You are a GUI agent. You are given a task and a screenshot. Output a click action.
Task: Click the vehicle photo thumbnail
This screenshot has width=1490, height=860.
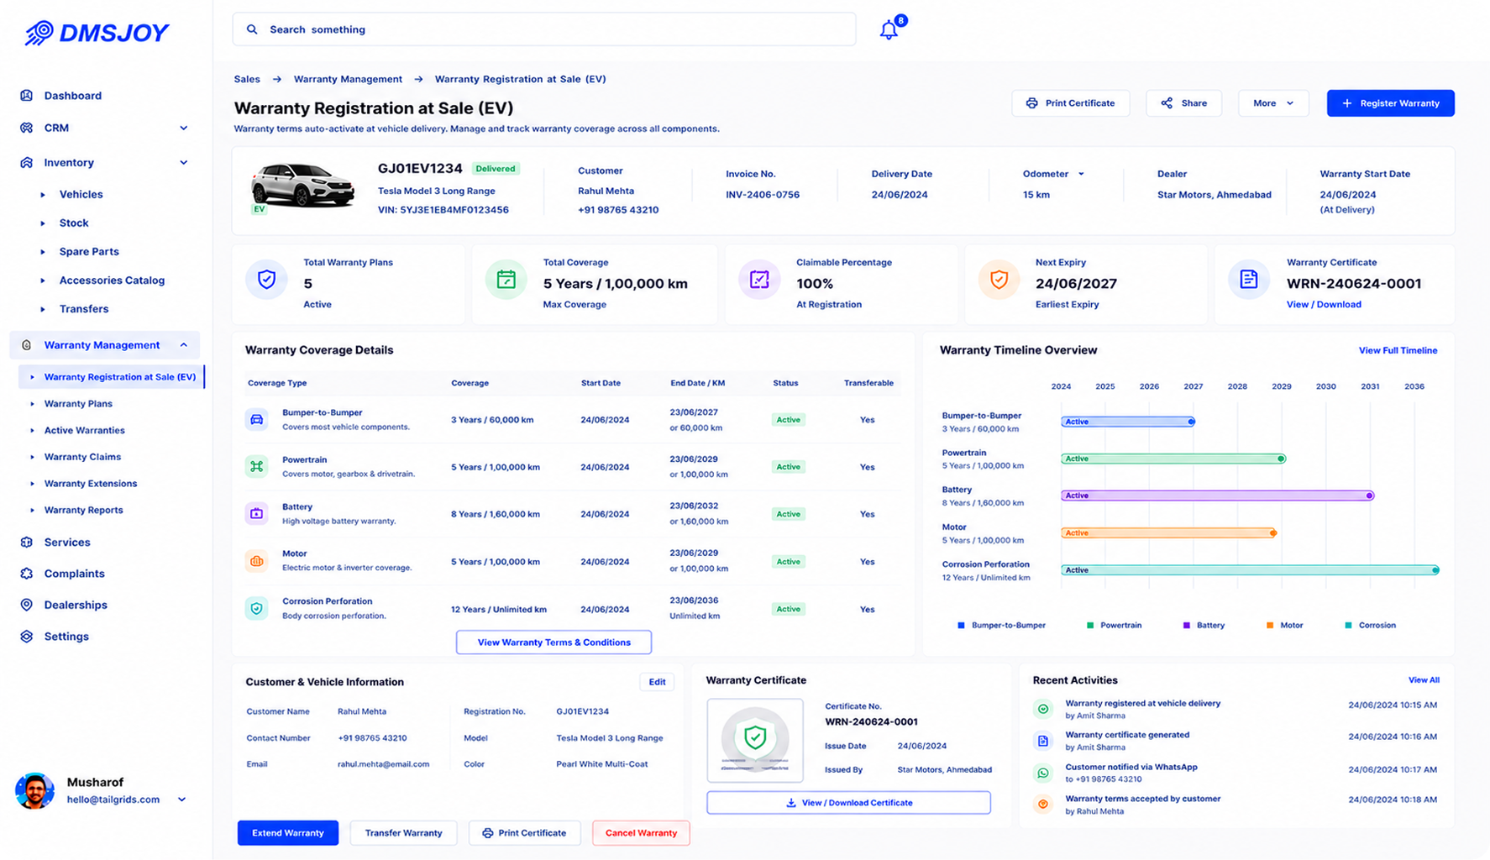click(x=302, y=186)
